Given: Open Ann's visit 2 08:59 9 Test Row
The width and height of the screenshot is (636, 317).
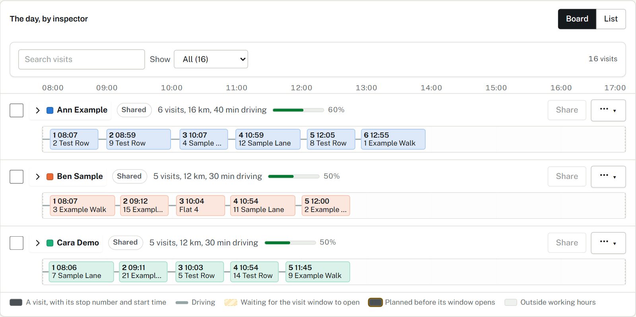Looking at the screenshot, I should [x=138, y=139].
